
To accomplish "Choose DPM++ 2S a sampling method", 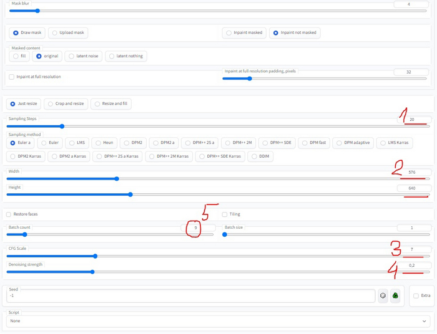I will [200, 143].
